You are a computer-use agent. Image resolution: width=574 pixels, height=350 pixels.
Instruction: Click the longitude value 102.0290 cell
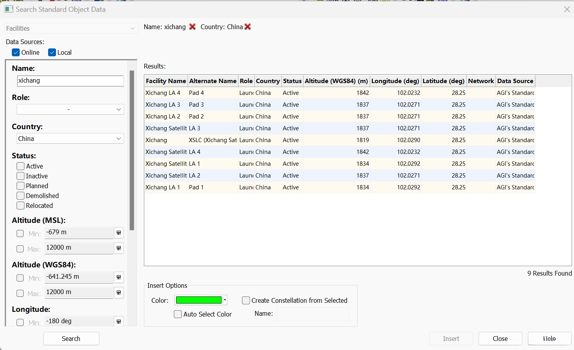tap(395, 140)
